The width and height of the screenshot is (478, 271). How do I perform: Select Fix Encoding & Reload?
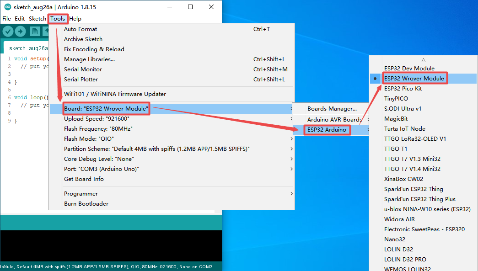(172, 49)
